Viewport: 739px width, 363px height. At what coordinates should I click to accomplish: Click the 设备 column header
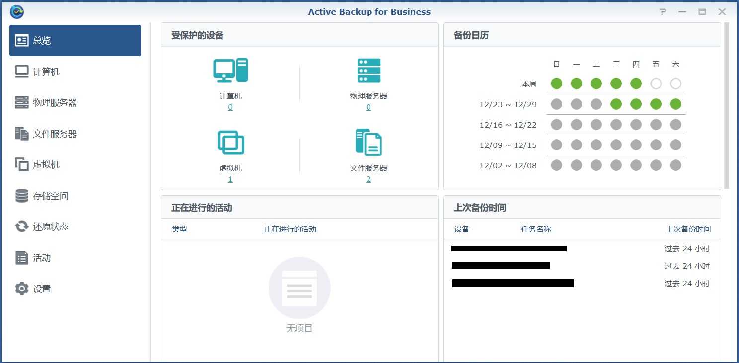462,229
